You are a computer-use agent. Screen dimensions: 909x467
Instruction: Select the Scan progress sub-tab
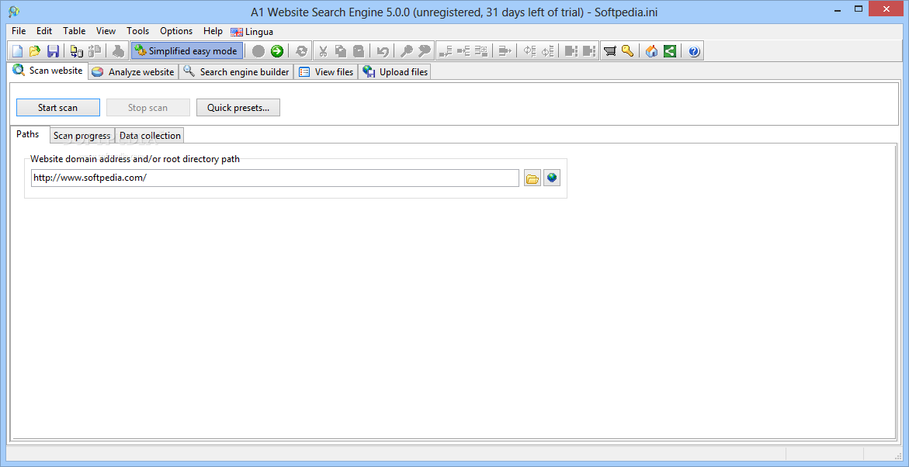(82, 136)
